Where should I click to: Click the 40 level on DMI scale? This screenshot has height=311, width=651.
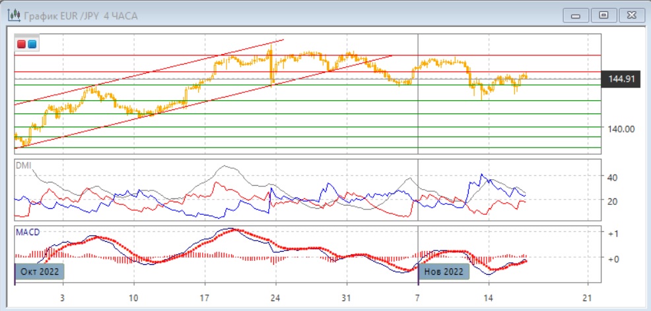[612, 177]
